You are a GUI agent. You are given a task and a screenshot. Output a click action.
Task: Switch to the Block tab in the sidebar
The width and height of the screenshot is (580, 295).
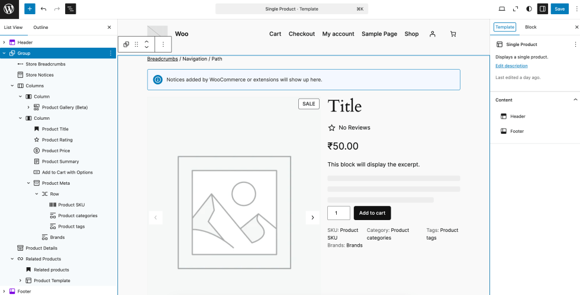(x=530, y=27)
